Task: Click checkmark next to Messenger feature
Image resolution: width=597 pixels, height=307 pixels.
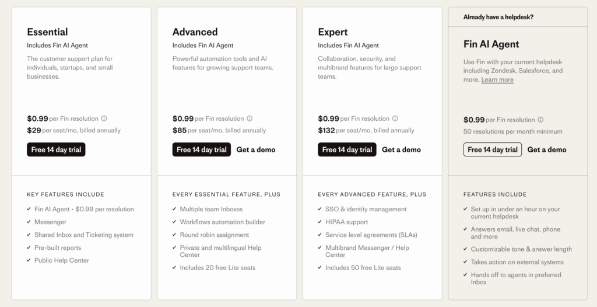Action: 29,222
